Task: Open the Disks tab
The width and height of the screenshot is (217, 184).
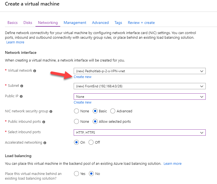Action: point(28,23)
